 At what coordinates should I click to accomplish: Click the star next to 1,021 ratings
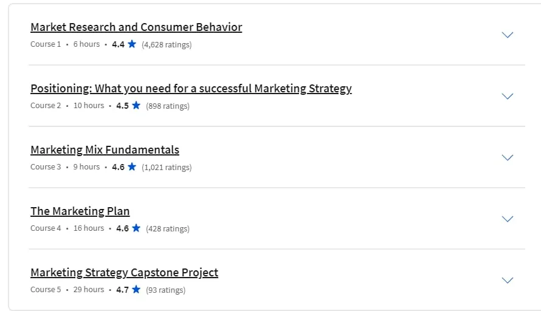tap(132, 167)
